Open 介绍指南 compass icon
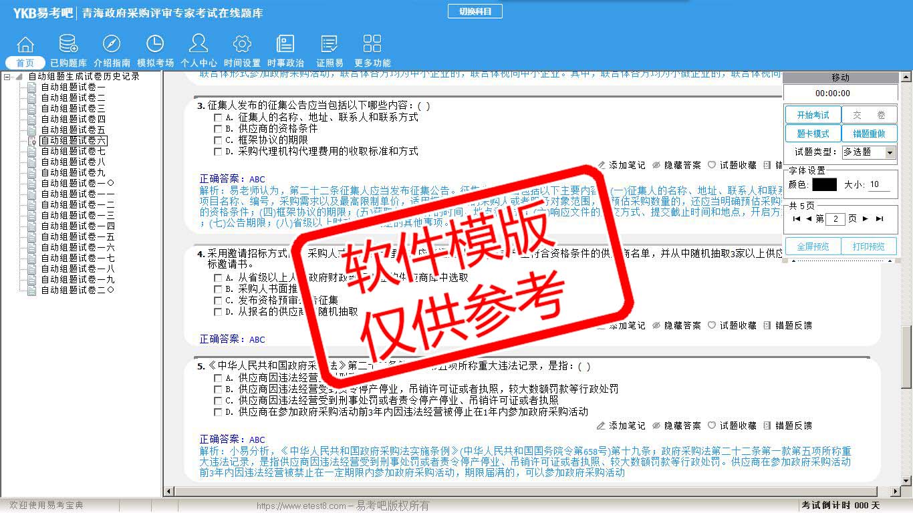The width and height of the screenshot is (913, 513). click(x=112, y=45)
